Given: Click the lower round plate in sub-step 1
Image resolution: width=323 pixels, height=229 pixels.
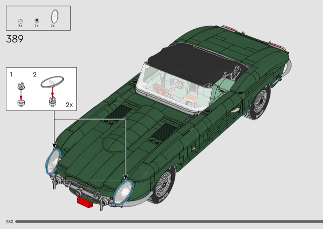Looking at the screenshot, I should pyautogui.click(x=21, y=102).
